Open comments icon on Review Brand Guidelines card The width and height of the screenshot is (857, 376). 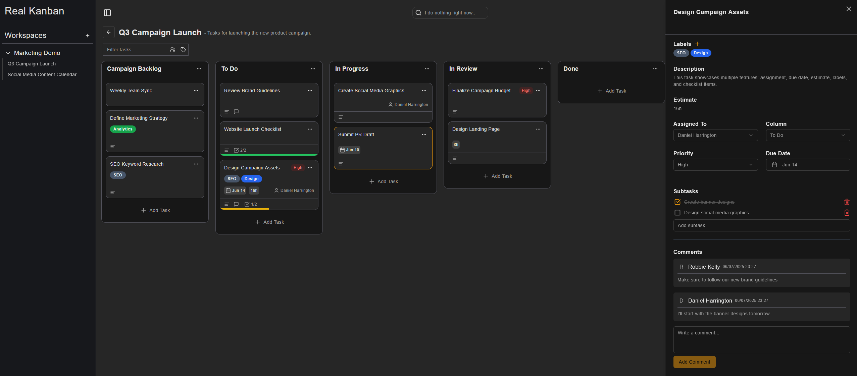[236, 112]
